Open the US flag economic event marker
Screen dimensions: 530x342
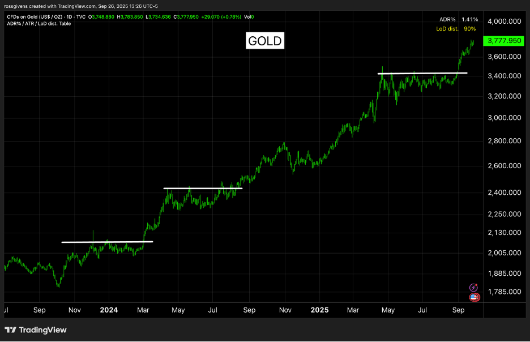[474, 297]
